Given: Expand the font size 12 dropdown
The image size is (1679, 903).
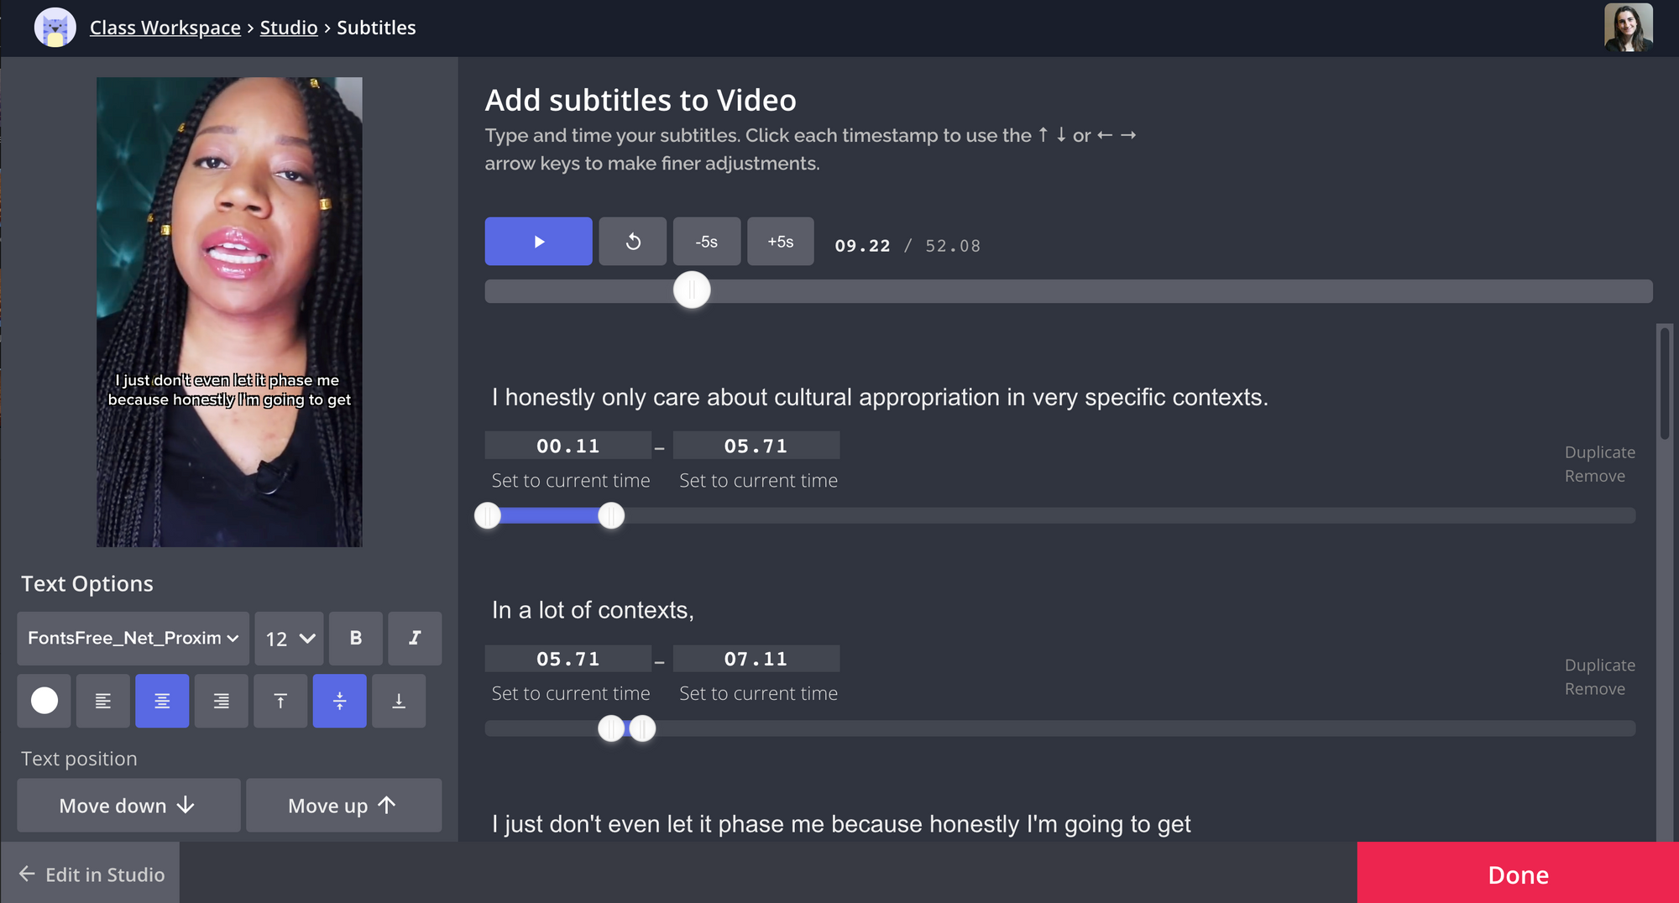Looking at the screenshot, I should click(290, 638).
